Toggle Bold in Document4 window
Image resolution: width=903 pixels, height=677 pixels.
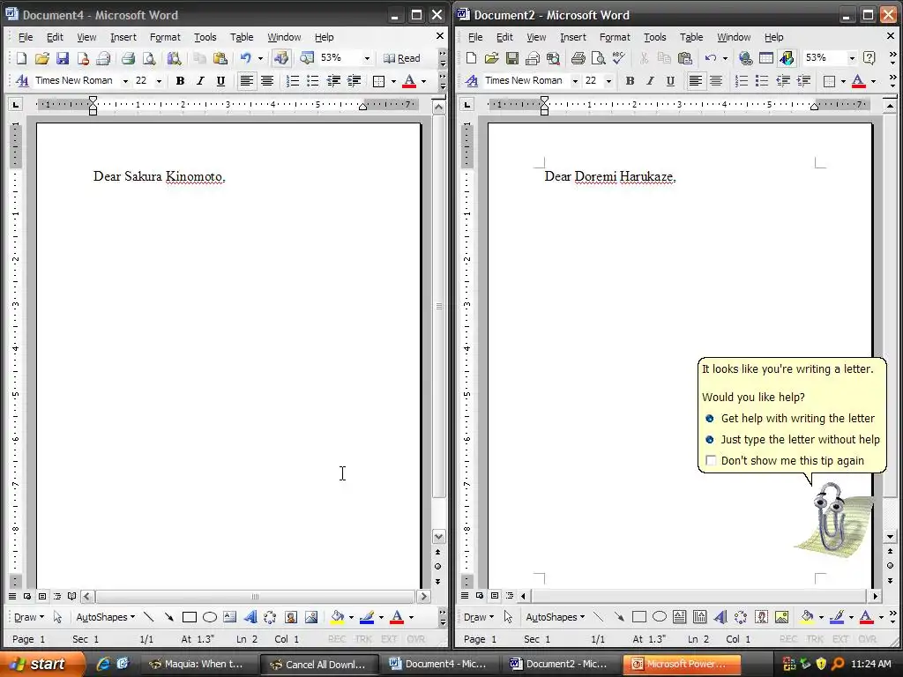180,80
